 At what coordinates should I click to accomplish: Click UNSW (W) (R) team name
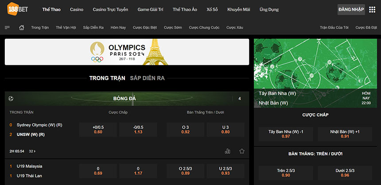click(x=31, y=134)
